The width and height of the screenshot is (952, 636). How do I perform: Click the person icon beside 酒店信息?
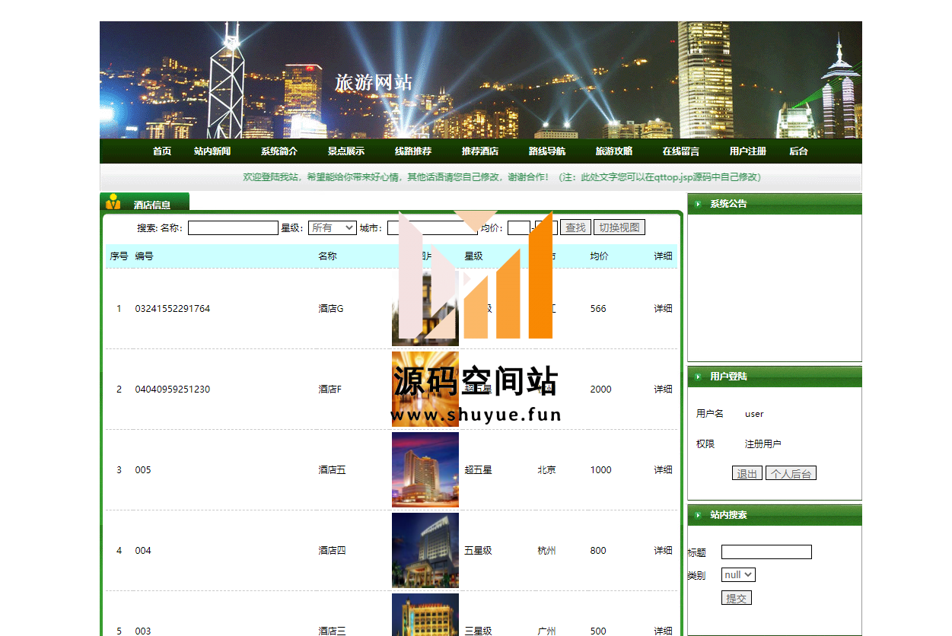[113, 202]
